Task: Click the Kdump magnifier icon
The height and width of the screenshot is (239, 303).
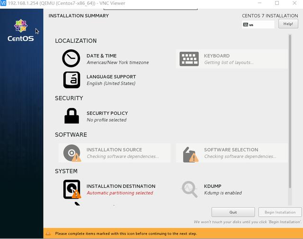Action: (x=189, y=189)
